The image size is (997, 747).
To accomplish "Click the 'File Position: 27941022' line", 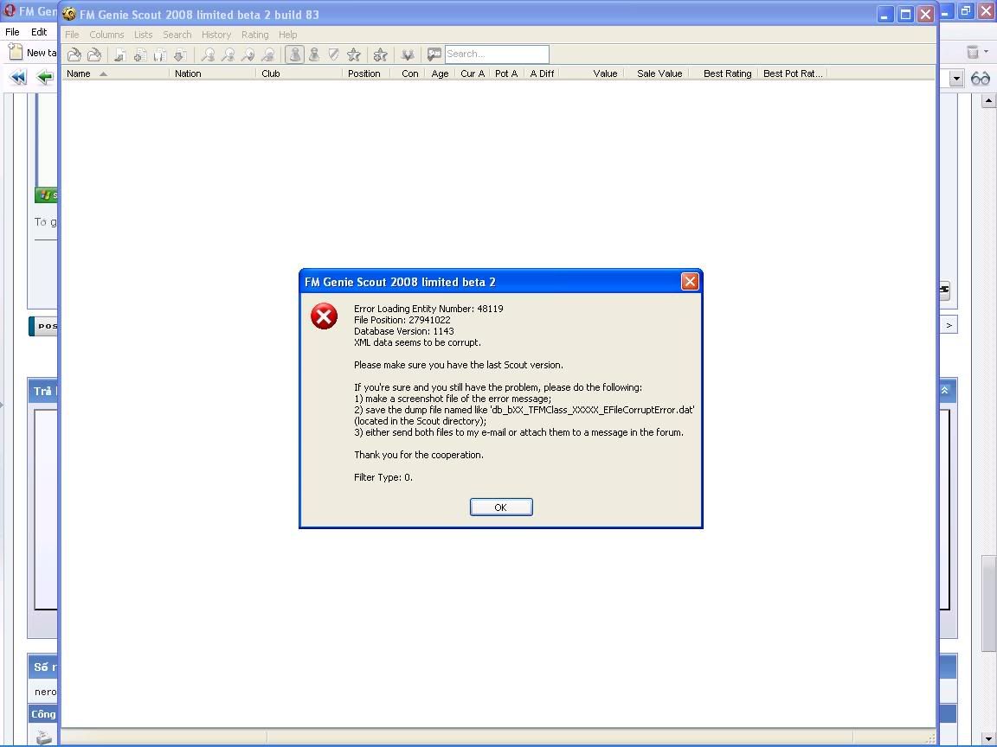I will point(402,320).
